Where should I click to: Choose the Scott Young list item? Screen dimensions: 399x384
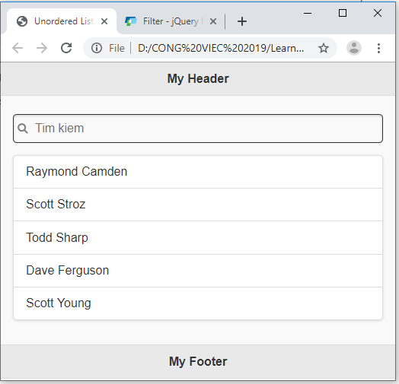pyautogui.click(x=198, y=303)
